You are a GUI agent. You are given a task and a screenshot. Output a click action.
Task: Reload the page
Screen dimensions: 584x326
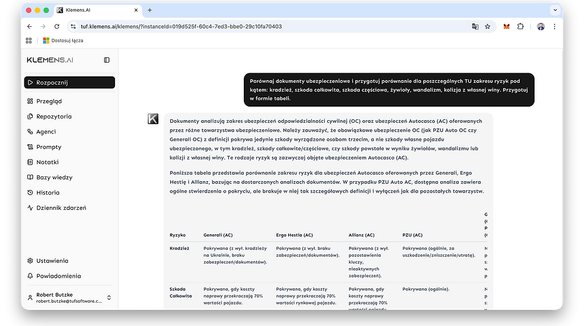pyautogui.click(x=57, y=26)
